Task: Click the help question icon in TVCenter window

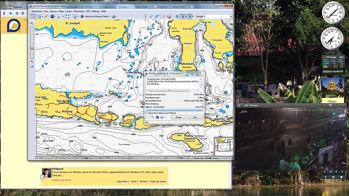Action: 330,105
